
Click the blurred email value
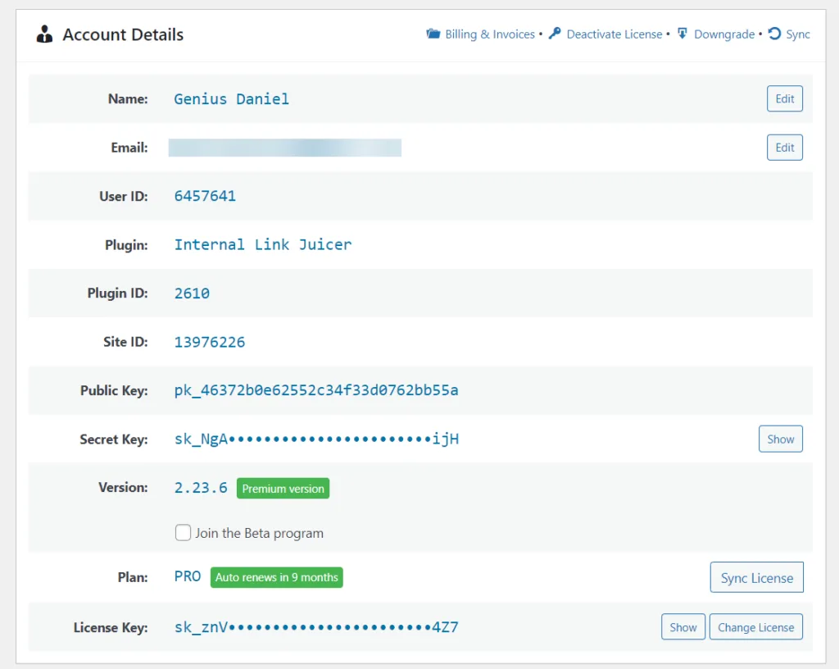[284, 148]
